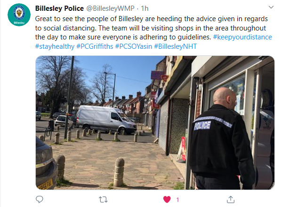Click the white van in the photo
281x207 pixels.
(107, 119)
